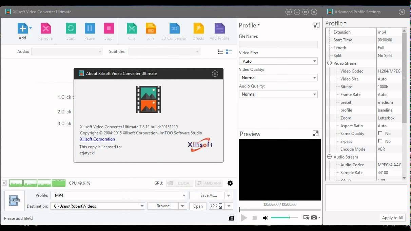411x231 pixels.
Task: Open the 3D Conversion tool
Action: coord(174,28)
